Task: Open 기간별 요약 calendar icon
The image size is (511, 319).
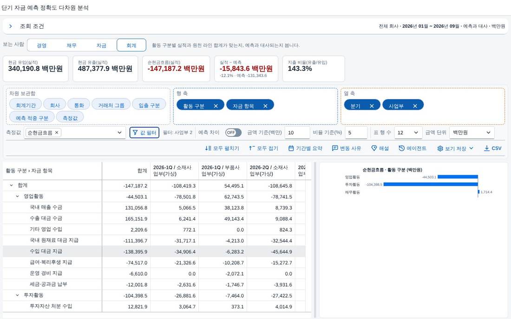Action: [x=291, y=148]
